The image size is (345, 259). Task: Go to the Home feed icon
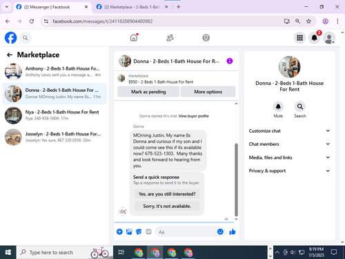click(134, 38)
